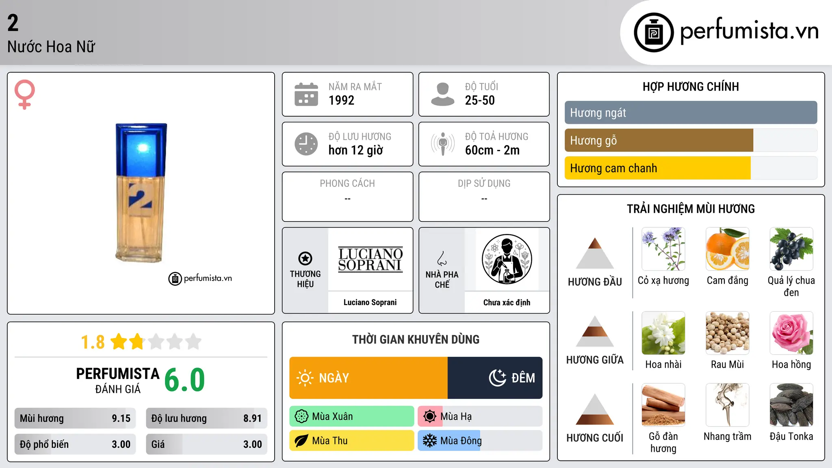Click the snowflake icon for Mùa Đông
The height and width of the screenshot is (468, 832).
[430, 441]
